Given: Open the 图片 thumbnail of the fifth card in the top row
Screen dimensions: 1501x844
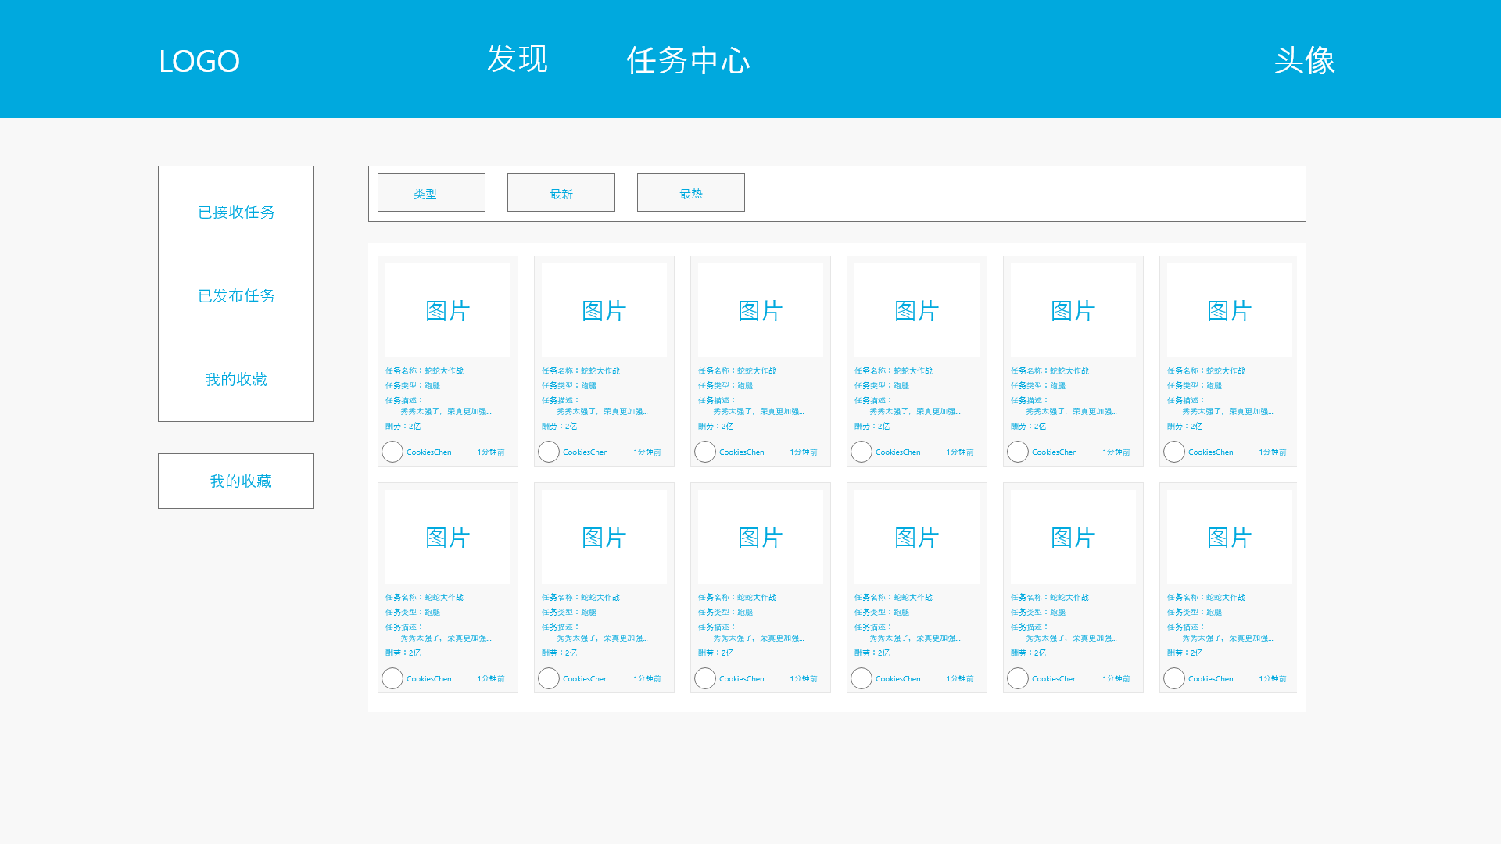Looking at the screenshot, I should (x=1073, y=310).
